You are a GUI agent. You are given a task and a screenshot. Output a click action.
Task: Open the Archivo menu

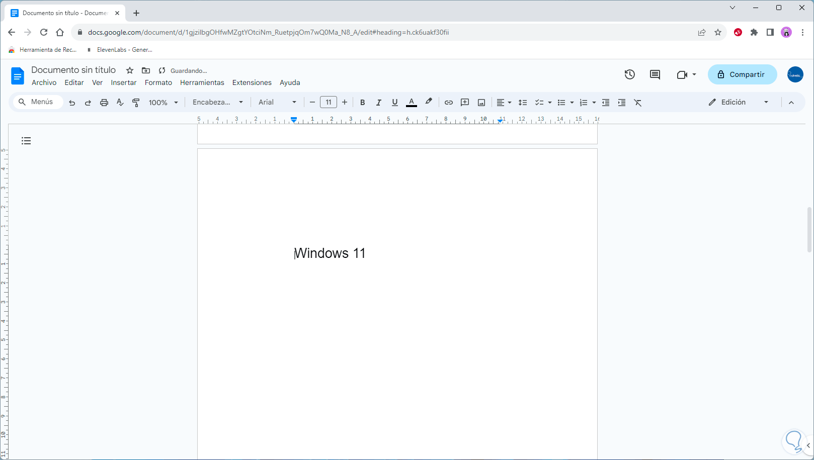[x=44, y=82]
